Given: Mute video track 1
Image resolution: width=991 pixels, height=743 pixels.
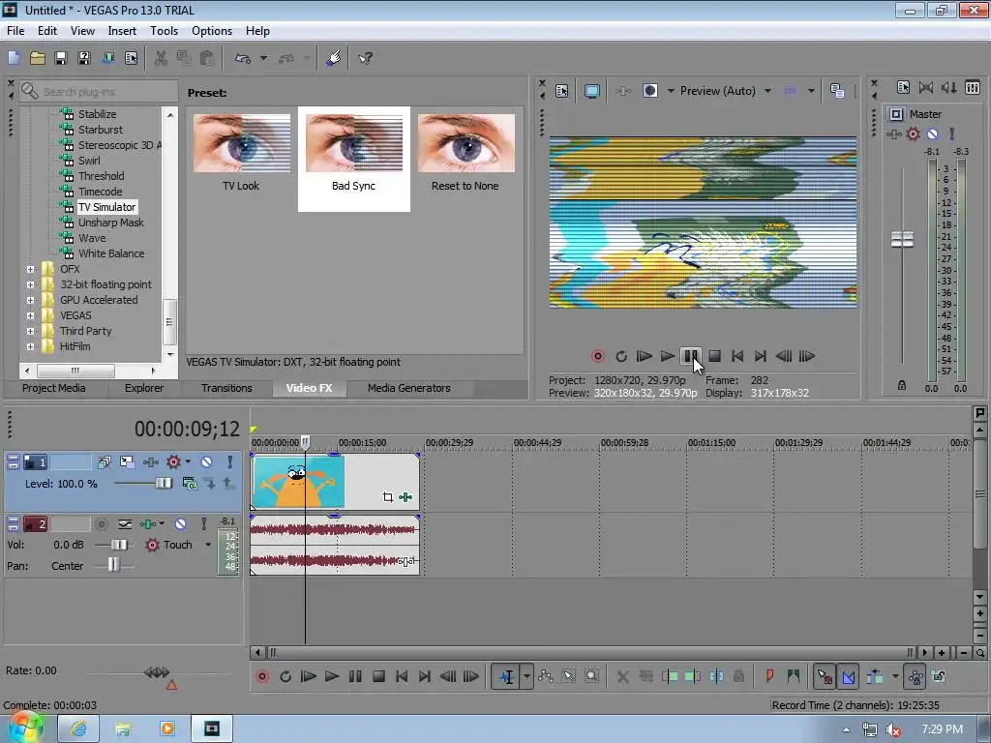Looking at the screenshot, I should click(x=207, y=461).
